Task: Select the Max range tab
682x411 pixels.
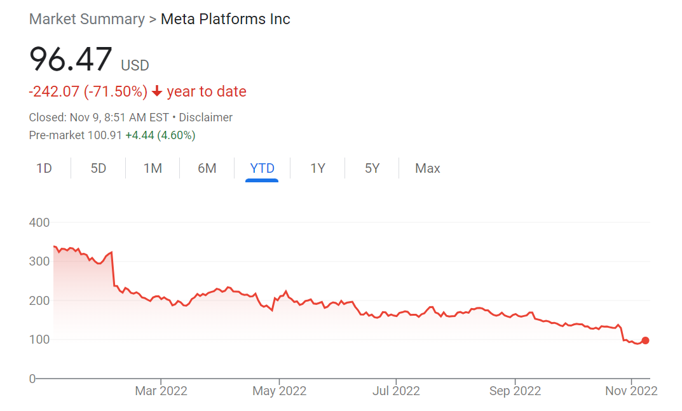Action: coord(427,168)
